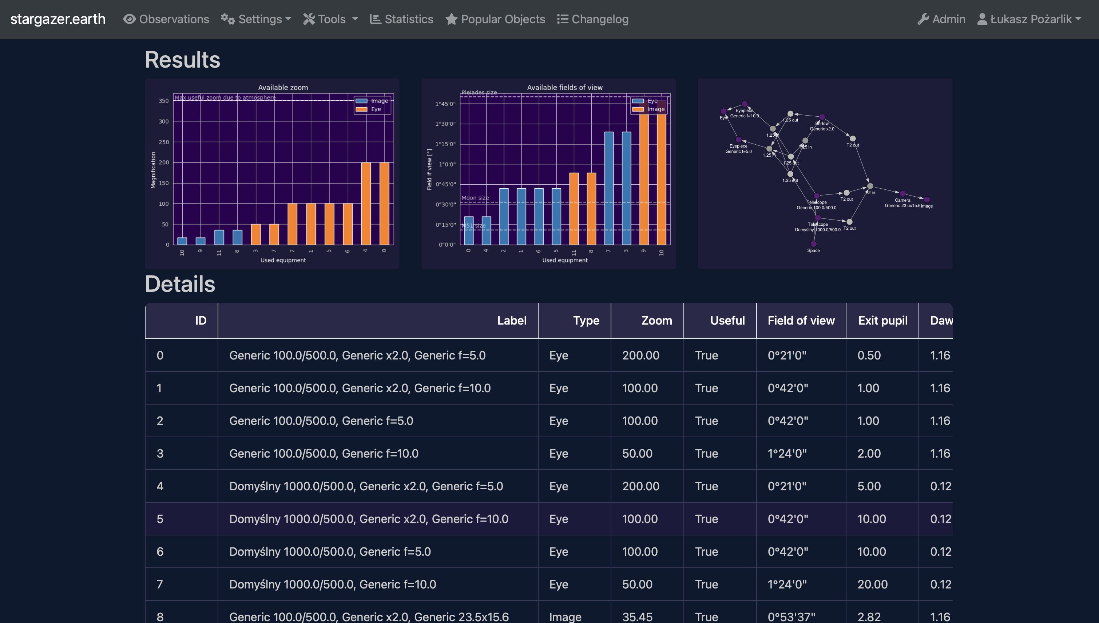Sort table by Zoom column header
The height and width of the screenshot is (623, 1099).
tap(656, 321)
